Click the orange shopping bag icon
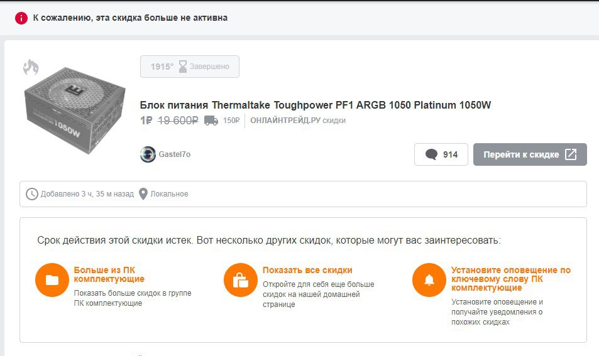 241,280
